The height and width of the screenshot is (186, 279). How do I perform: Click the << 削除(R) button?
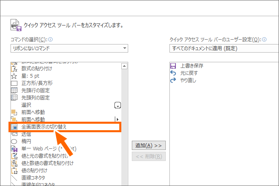[148, 156]
